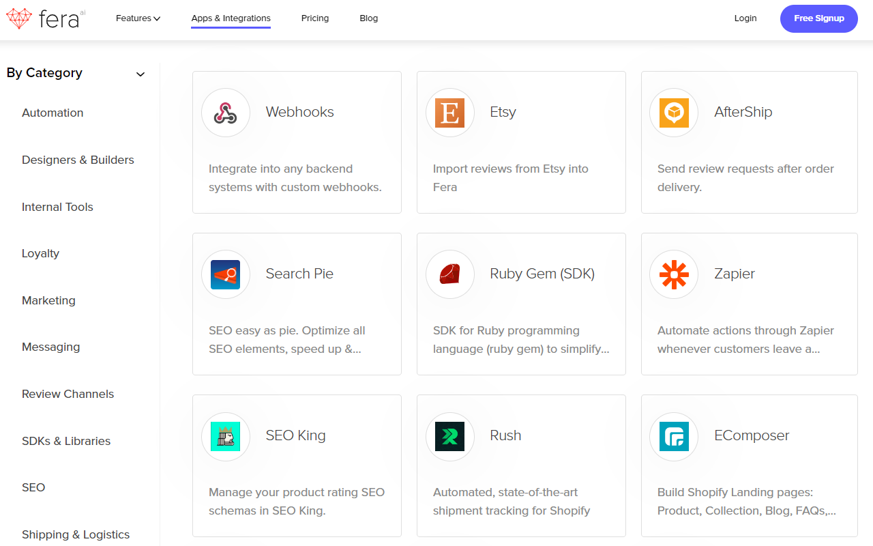Expand the Features dropdown
Image resolution: width=873 pixels, height=546 pixels.
[x=138, y=18]
